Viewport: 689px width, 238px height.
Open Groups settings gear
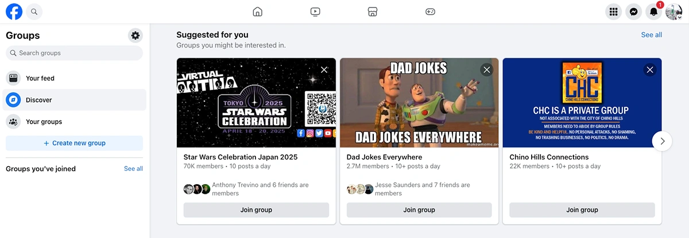[x=135, y=36]
